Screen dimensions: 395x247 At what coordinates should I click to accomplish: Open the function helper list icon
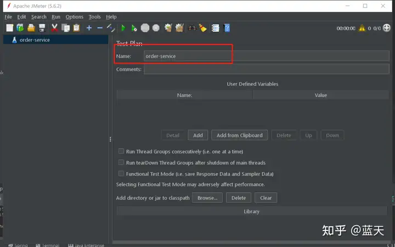click(x=216, y=28)
